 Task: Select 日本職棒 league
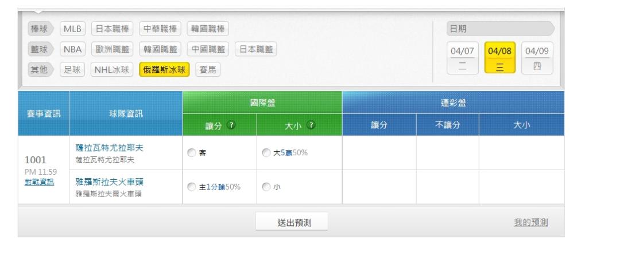pyautogui.click(x=113, y=29)
